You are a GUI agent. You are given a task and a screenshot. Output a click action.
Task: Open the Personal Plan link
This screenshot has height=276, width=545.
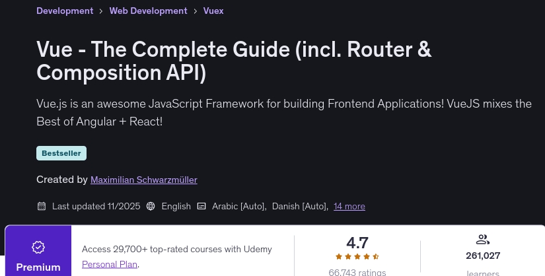click(x=110, y=264)
